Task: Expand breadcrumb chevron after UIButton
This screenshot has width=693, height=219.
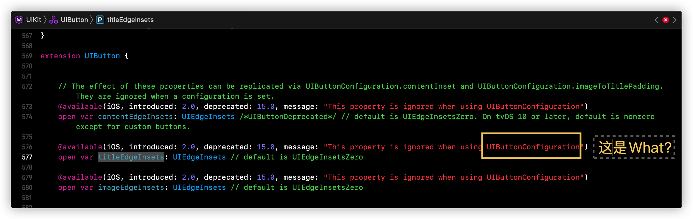Action: [92, 20]
